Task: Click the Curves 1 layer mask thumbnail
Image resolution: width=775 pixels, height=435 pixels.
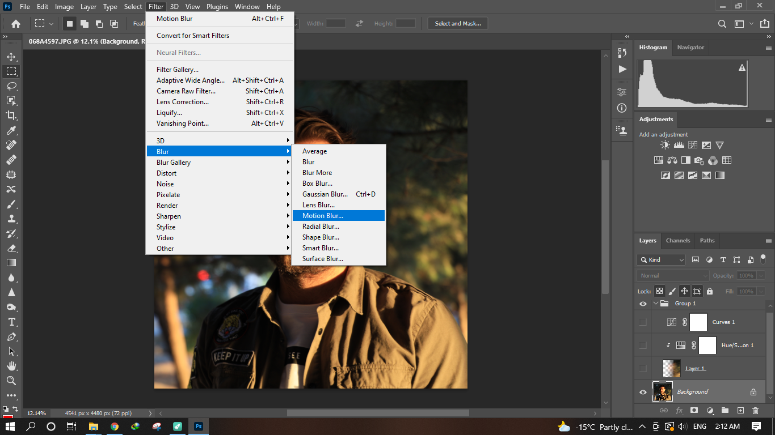Action: pyautogui.click(x=698, y=322)
